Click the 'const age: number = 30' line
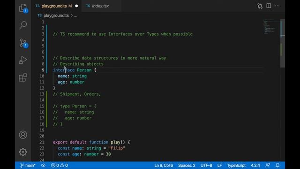 84,154
